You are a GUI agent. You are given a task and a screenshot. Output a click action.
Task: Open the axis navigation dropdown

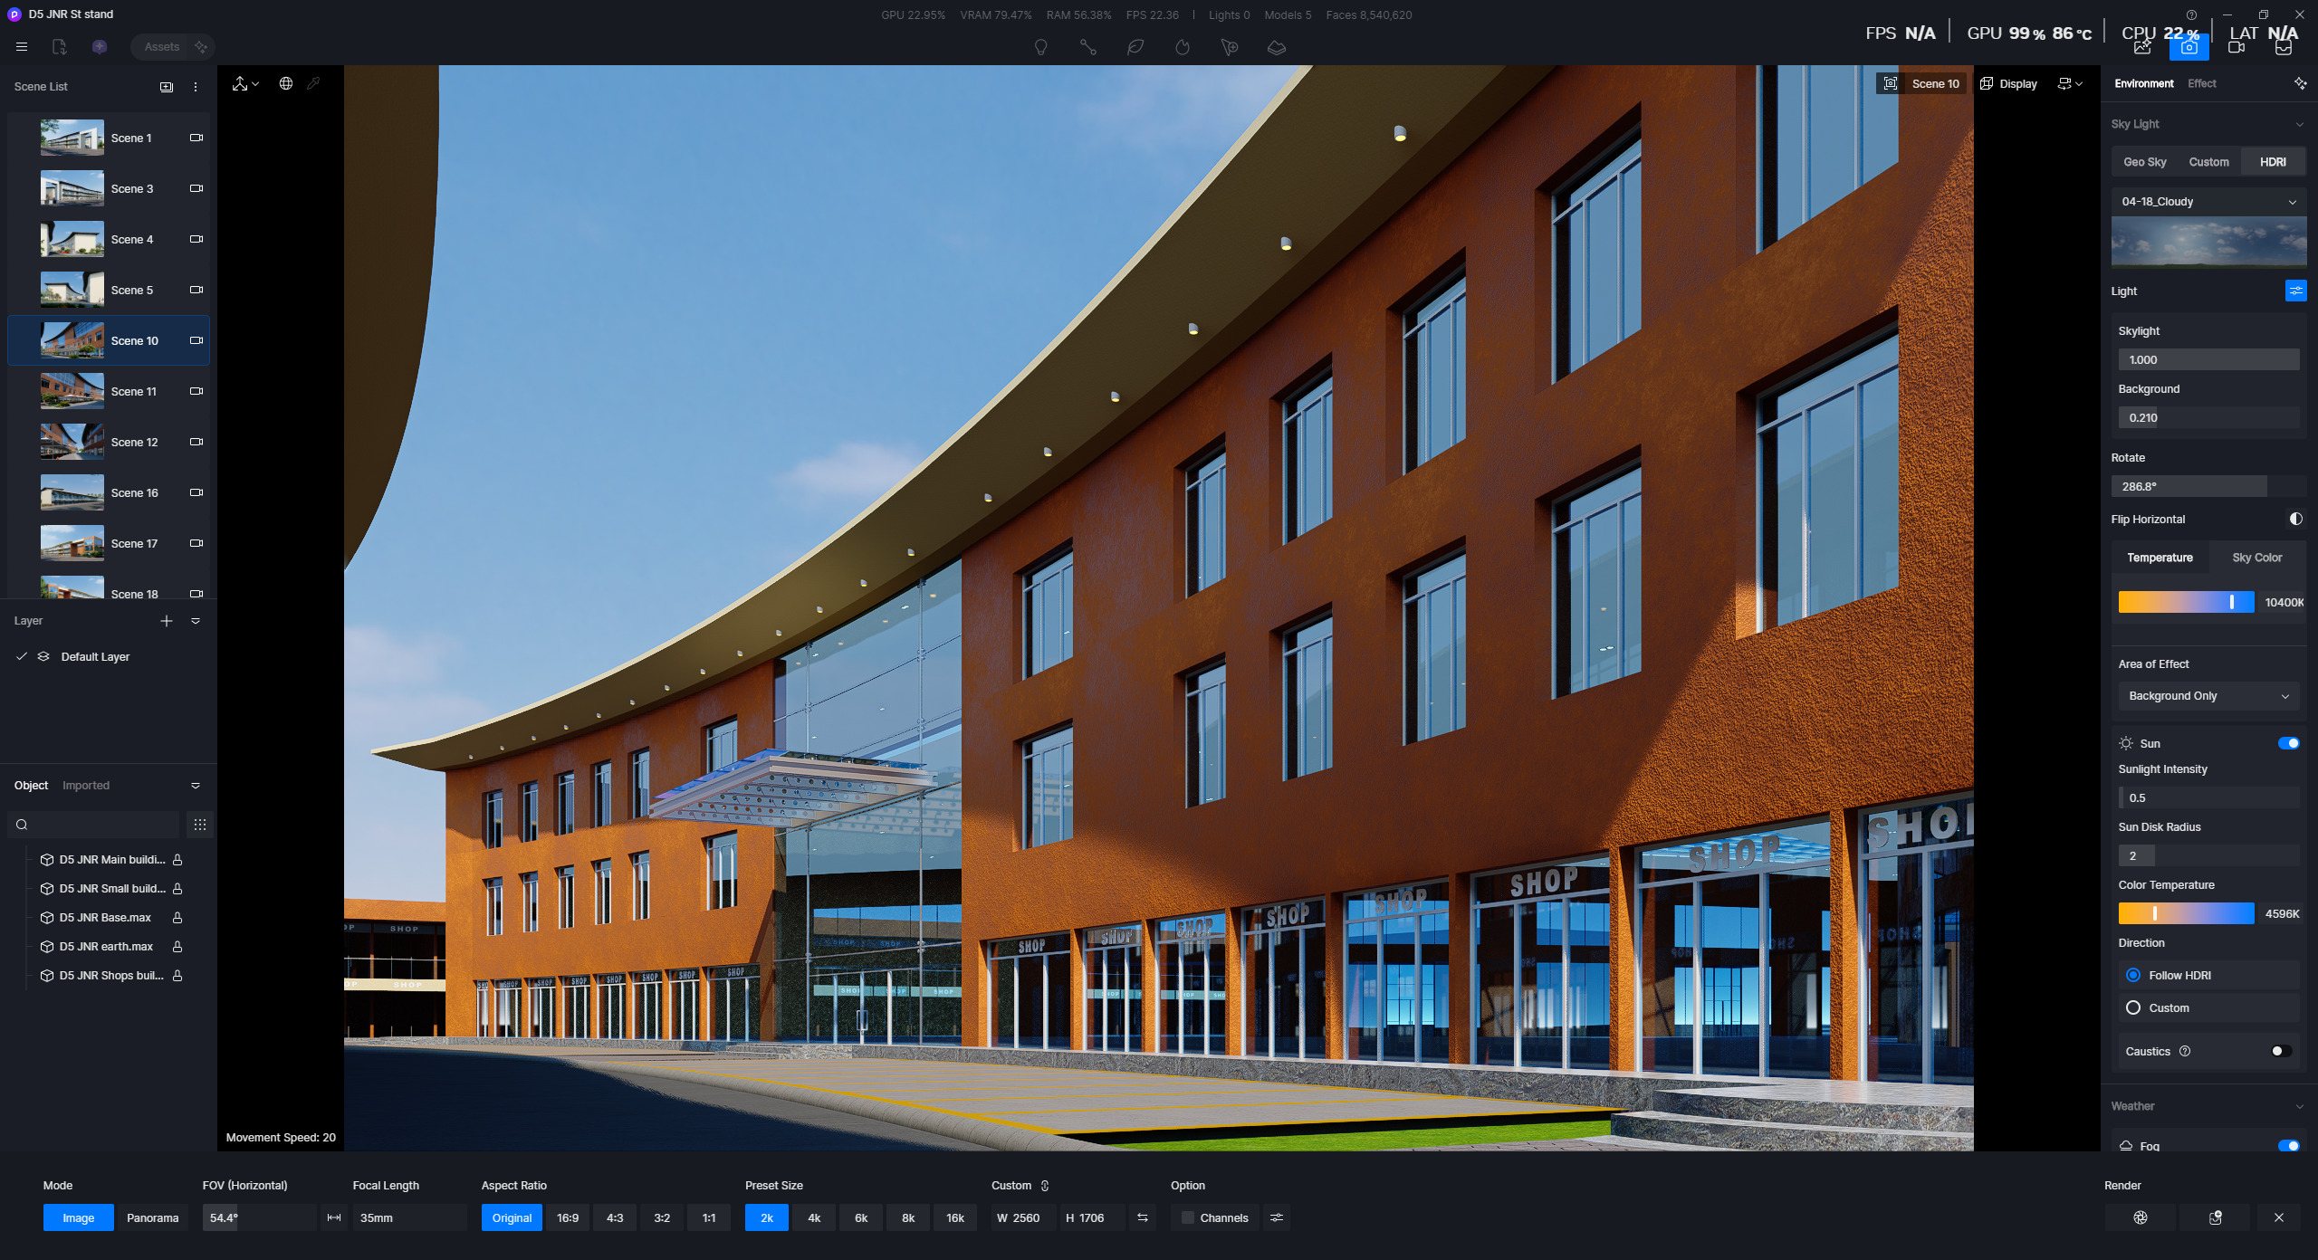pyautogui.click(x=245, y=83)
